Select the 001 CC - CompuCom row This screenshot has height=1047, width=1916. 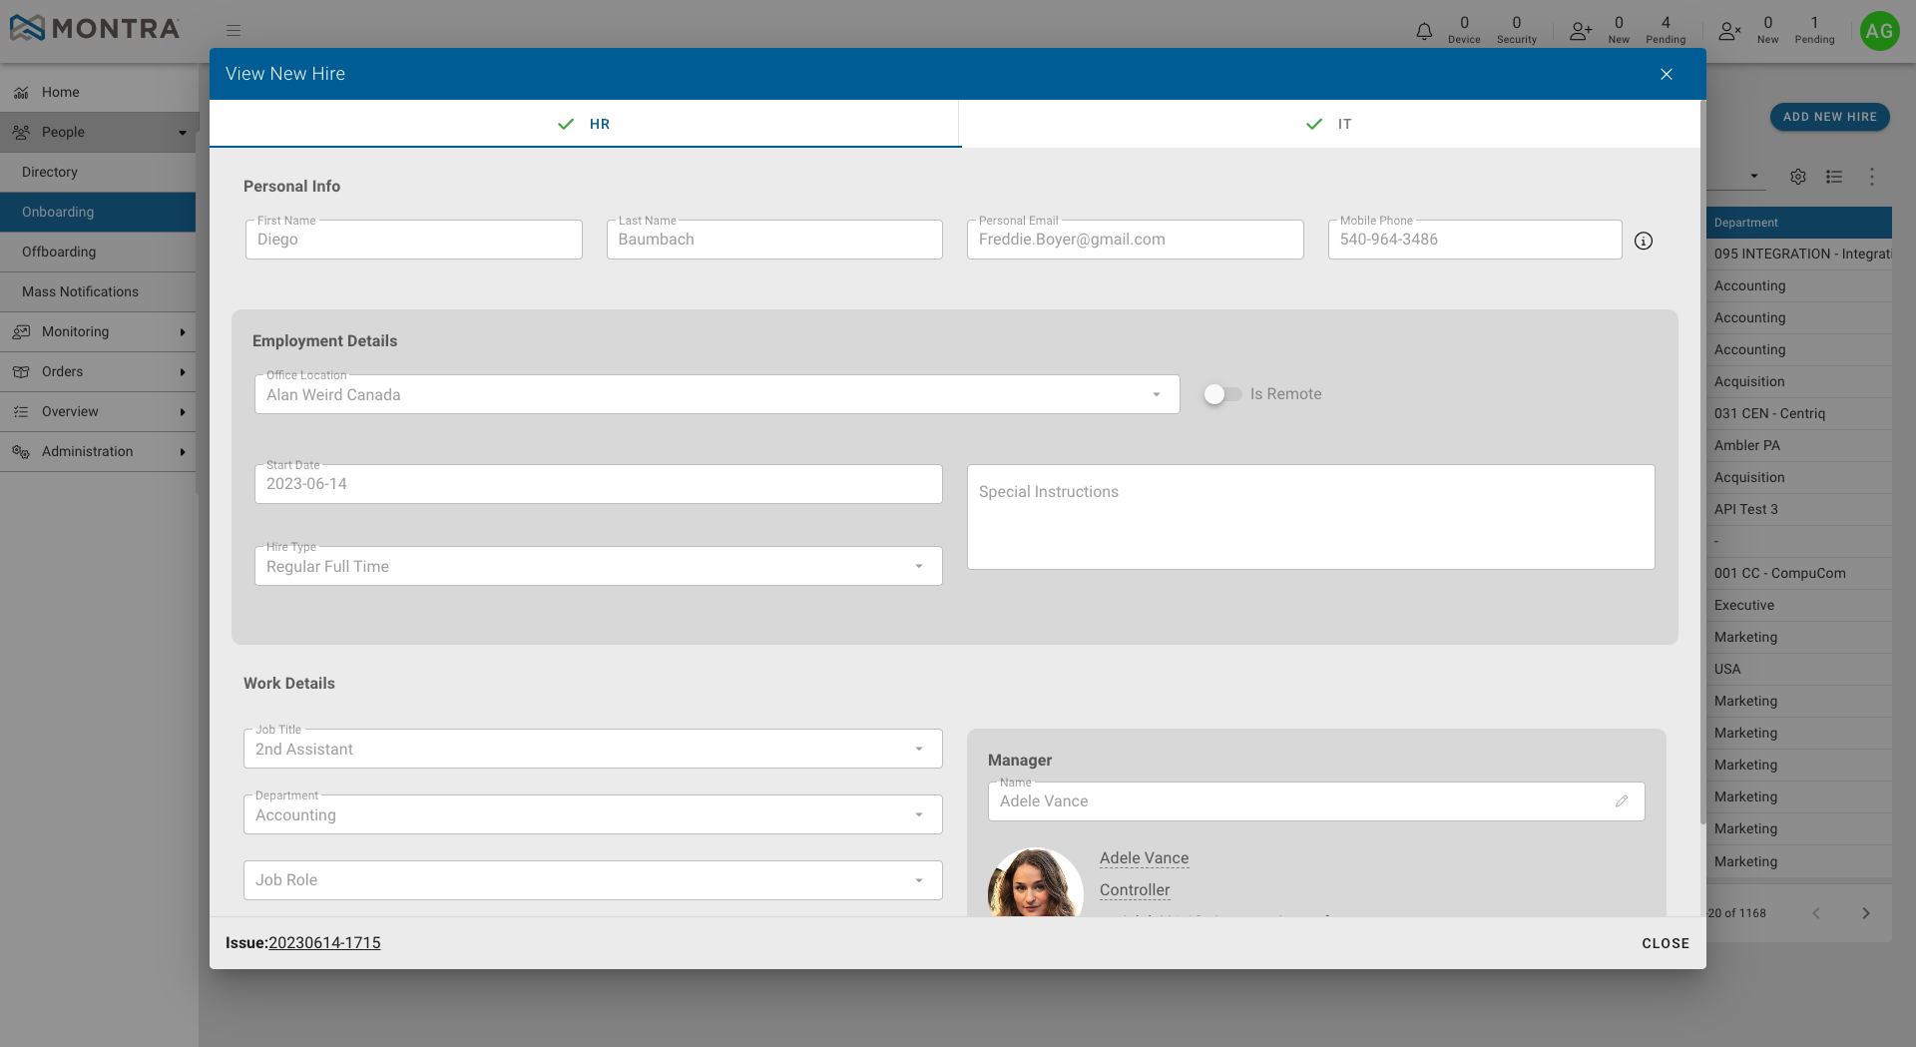[x=1799, y=573]
